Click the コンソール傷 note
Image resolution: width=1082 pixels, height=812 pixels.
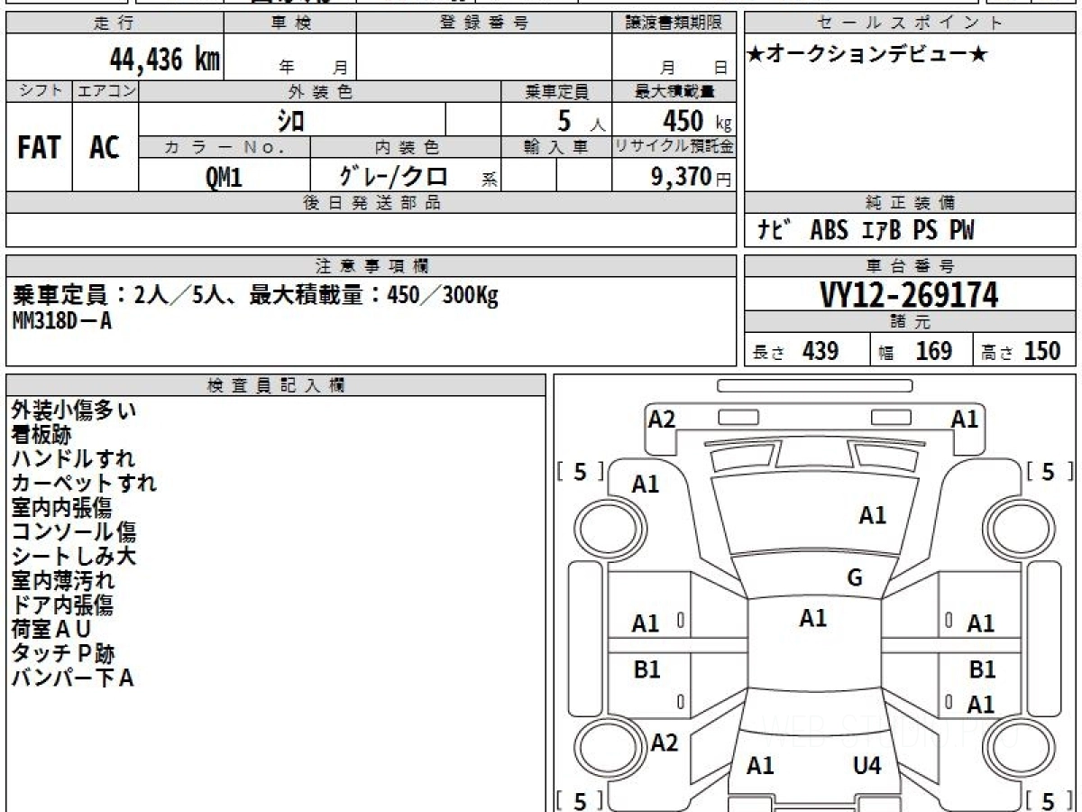point(74,531)
